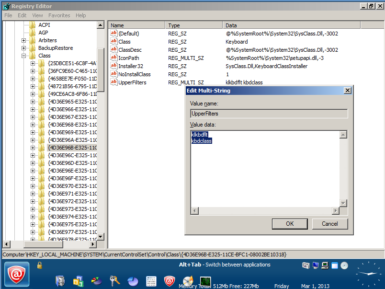
Task: Launch the keys password tool icon
Action: tap(114, 281)
